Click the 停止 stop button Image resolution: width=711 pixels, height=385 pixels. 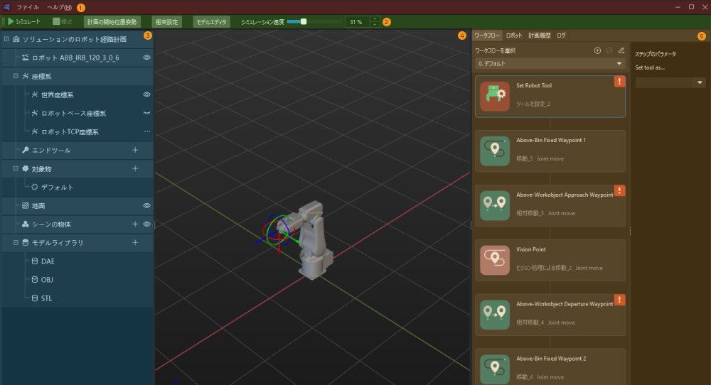click(63, 22)
